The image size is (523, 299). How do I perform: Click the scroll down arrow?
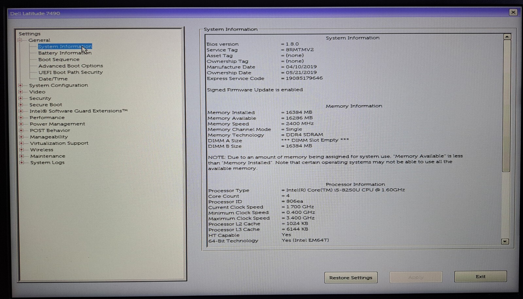pos(505,242)
